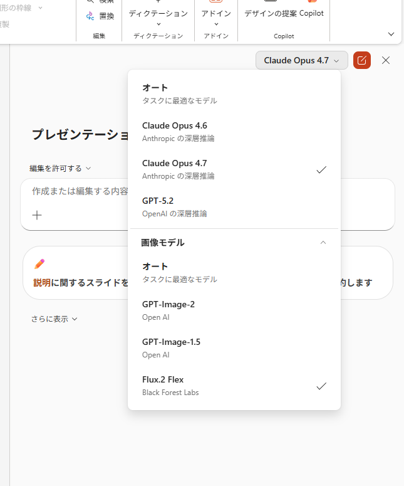Close the Copilot pane with X
The image size is (404, 486).
coord(385,60)
